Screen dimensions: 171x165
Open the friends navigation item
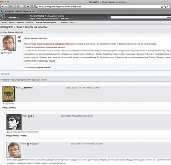coord(12,22)
